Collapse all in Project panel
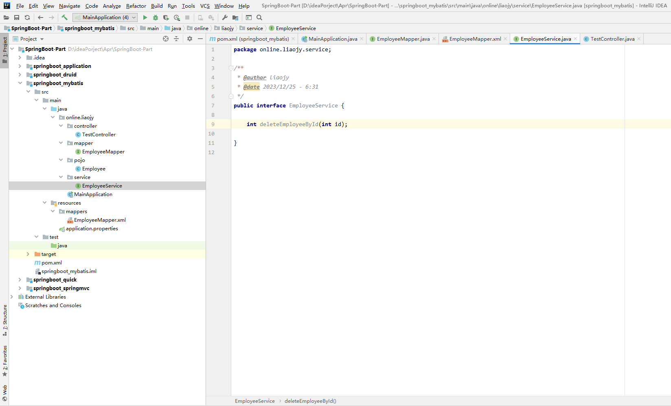The image size is (671, 406). 176,39
